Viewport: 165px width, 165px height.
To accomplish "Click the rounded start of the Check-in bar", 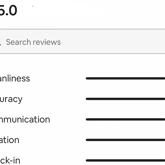I will [87, 161].
